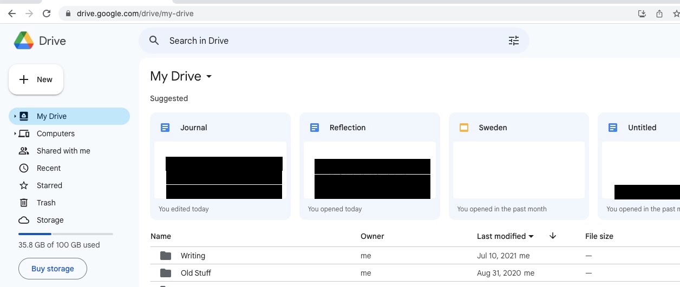Open search filter options icon
Image resolution: width=680 pixels, height=287 pixels.
point(513,41)
